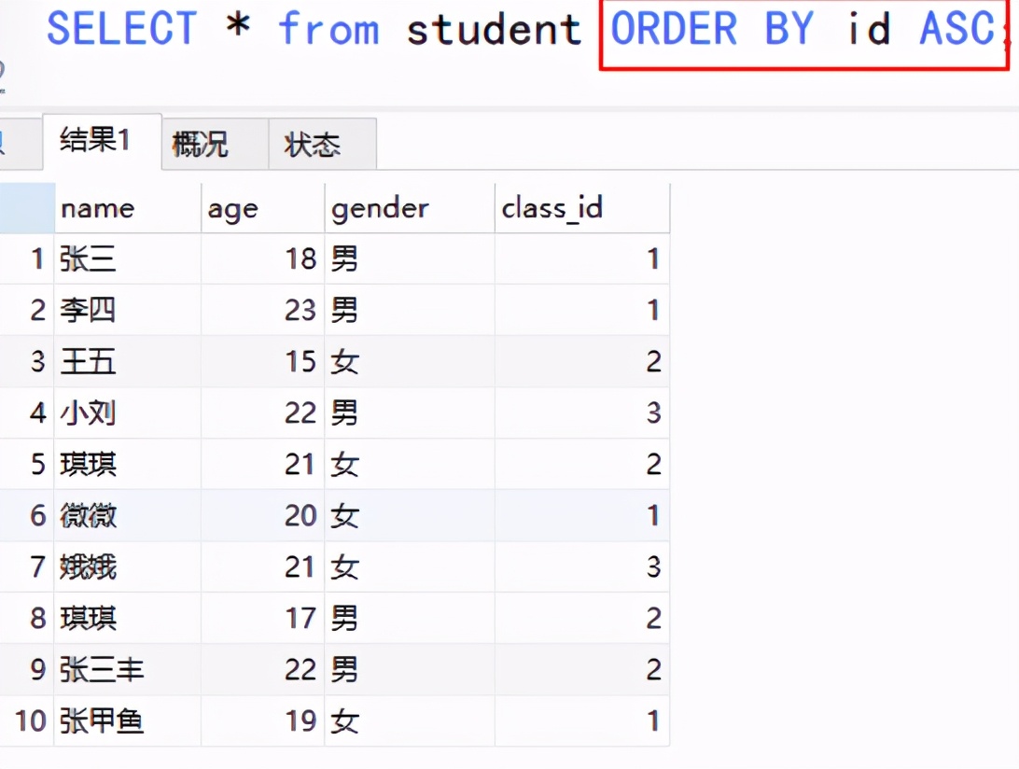The image size is (1019, 769).
Task: Select the name cell 张三丰
Action: click(x=128, y=669)
